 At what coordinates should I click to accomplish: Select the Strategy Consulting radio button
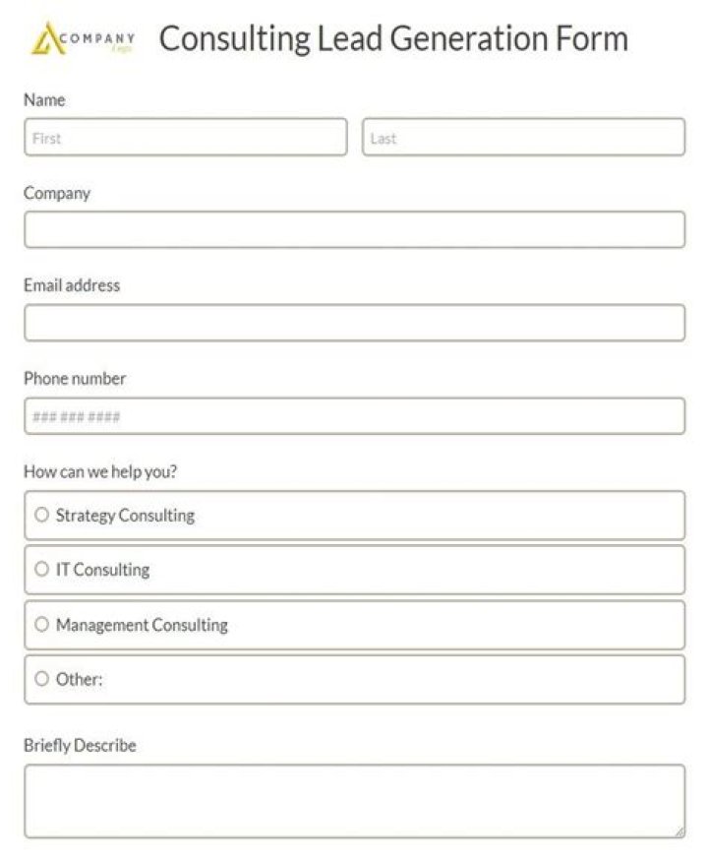41,514
